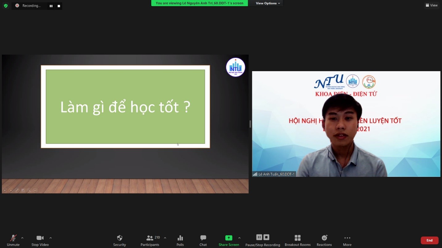This screenshot has height=248, width=442.
Task: Expand audio options arrow next to Unmute
Action: (22, 238)
